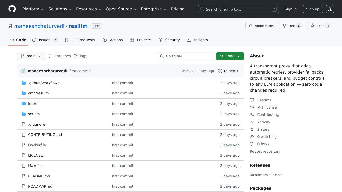Open the MIT license link
The height and width of the screenshot is (192, 342).
point(267,107)
